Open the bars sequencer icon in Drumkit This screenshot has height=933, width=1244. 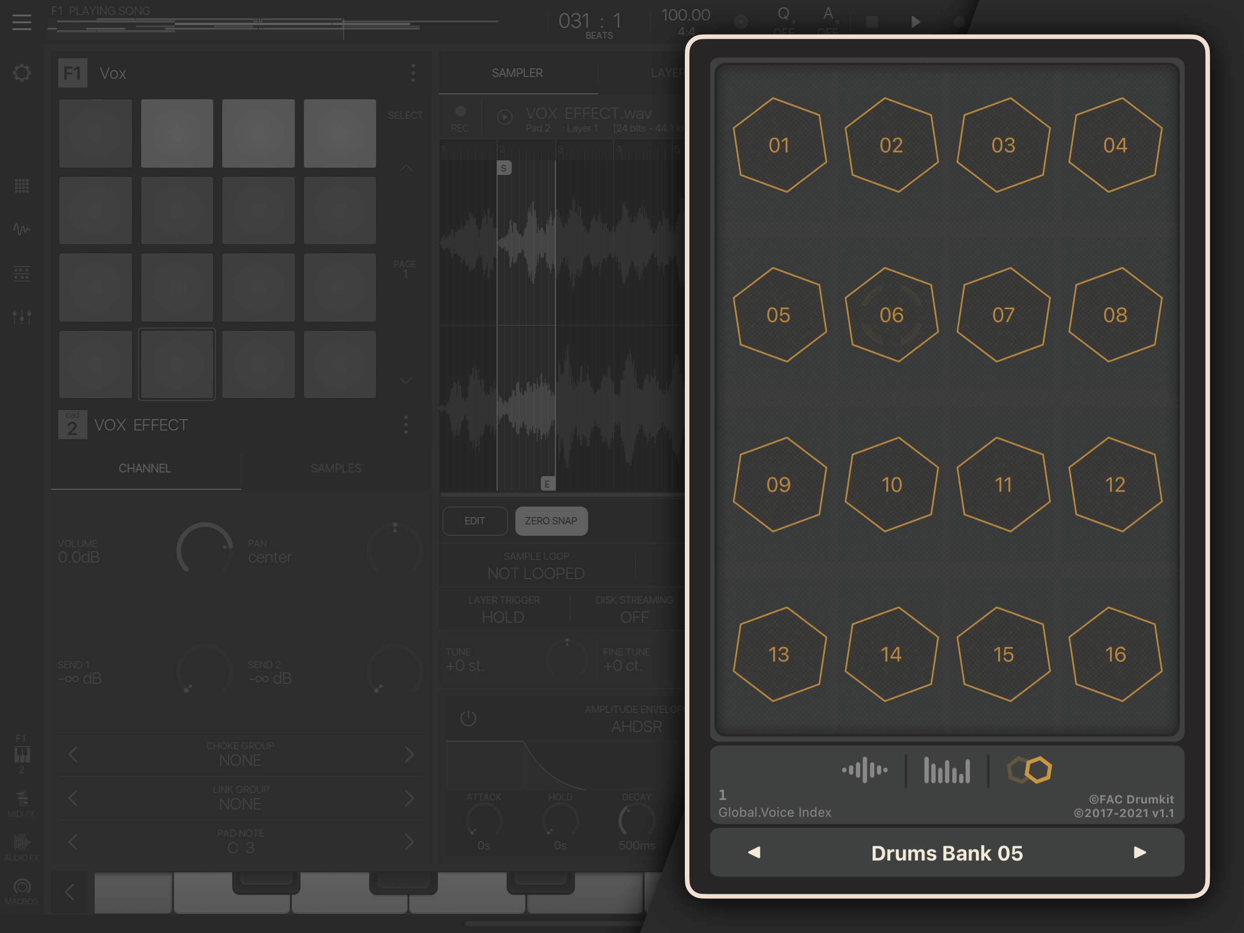(947, 770)
